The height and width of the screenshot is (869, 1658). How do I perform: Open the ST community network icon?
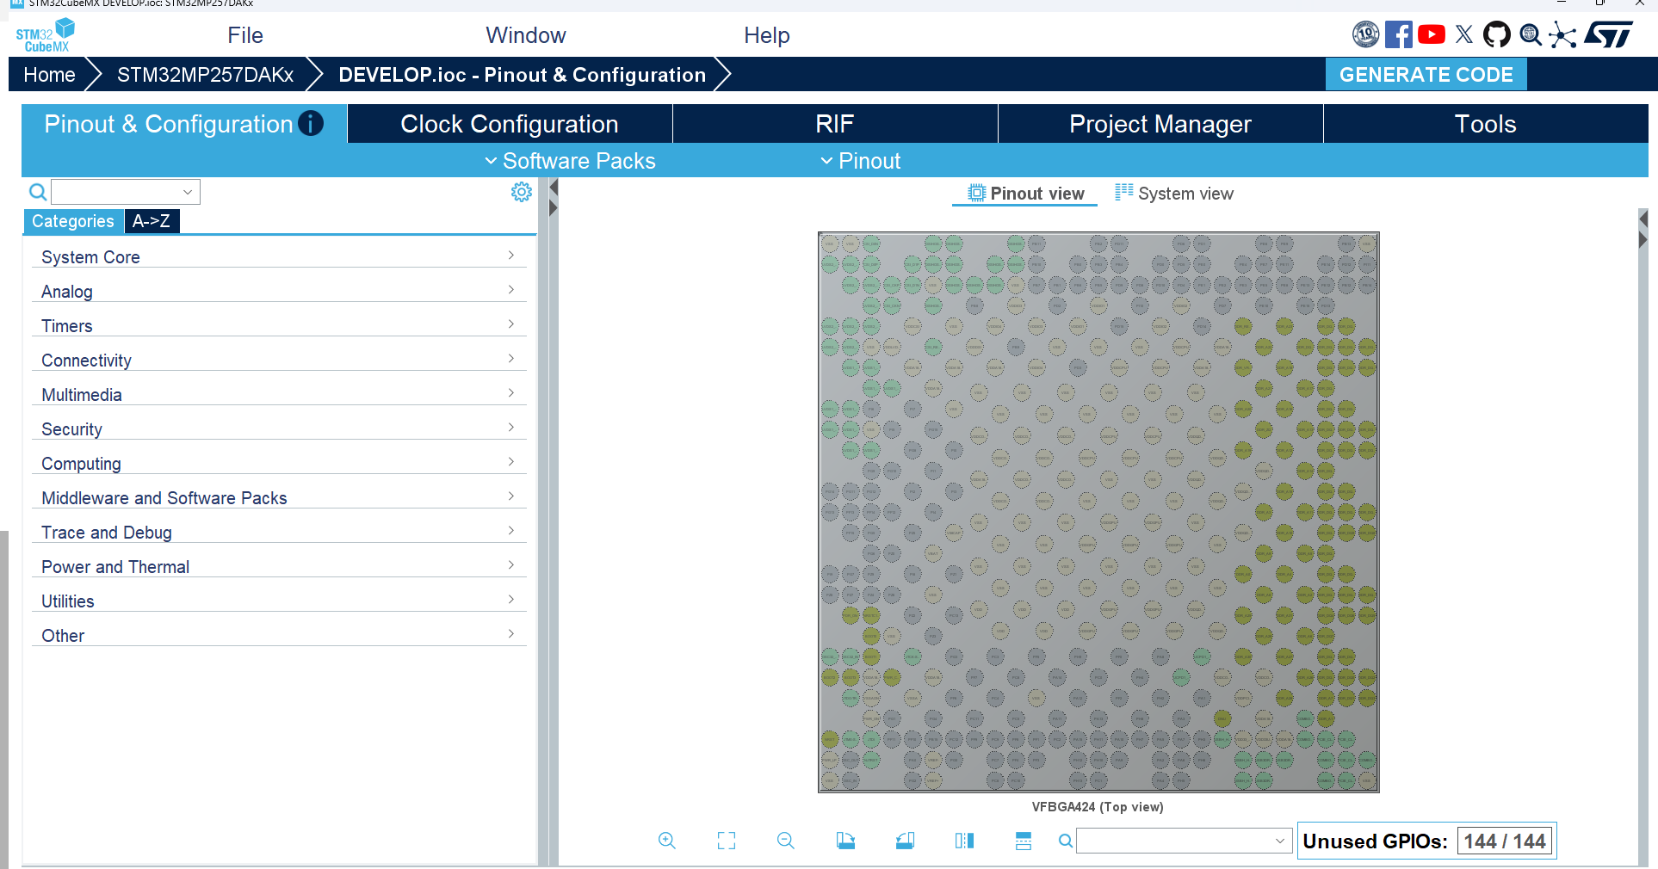(1562, 34)
